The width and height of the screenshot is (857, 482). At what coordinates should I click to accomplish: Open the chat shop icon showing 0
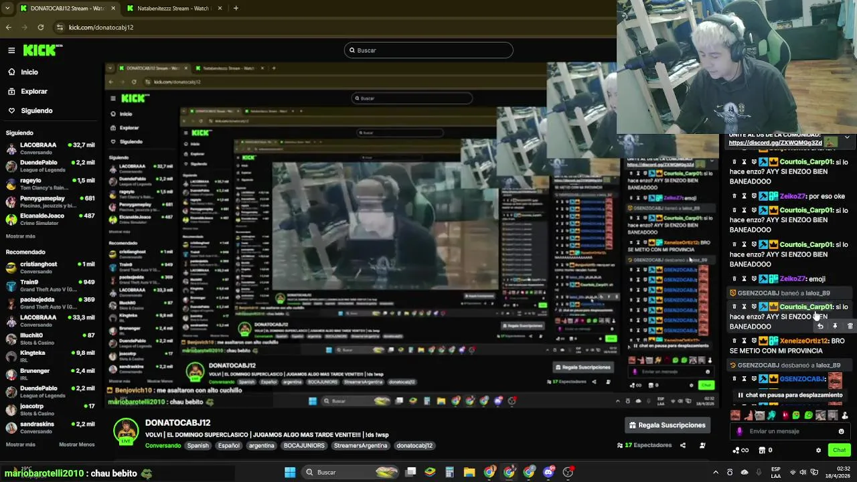click(765, 450)
